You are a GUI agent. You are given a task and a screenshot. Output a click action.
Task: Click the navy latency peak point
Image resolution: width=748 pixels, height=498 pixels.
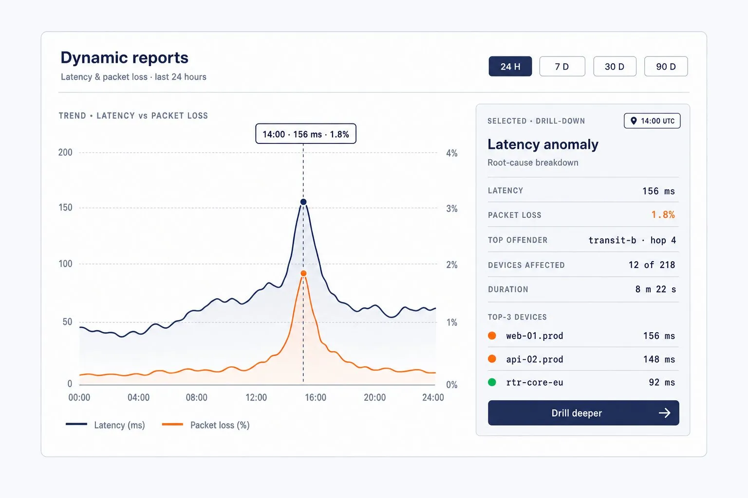pyautogui.click(x=303, y=202)
